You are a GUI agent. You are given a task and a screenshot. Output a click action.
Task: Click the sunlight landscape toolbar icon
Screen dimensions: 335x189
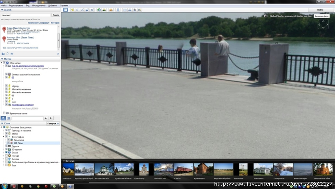[x=104, y=10]
